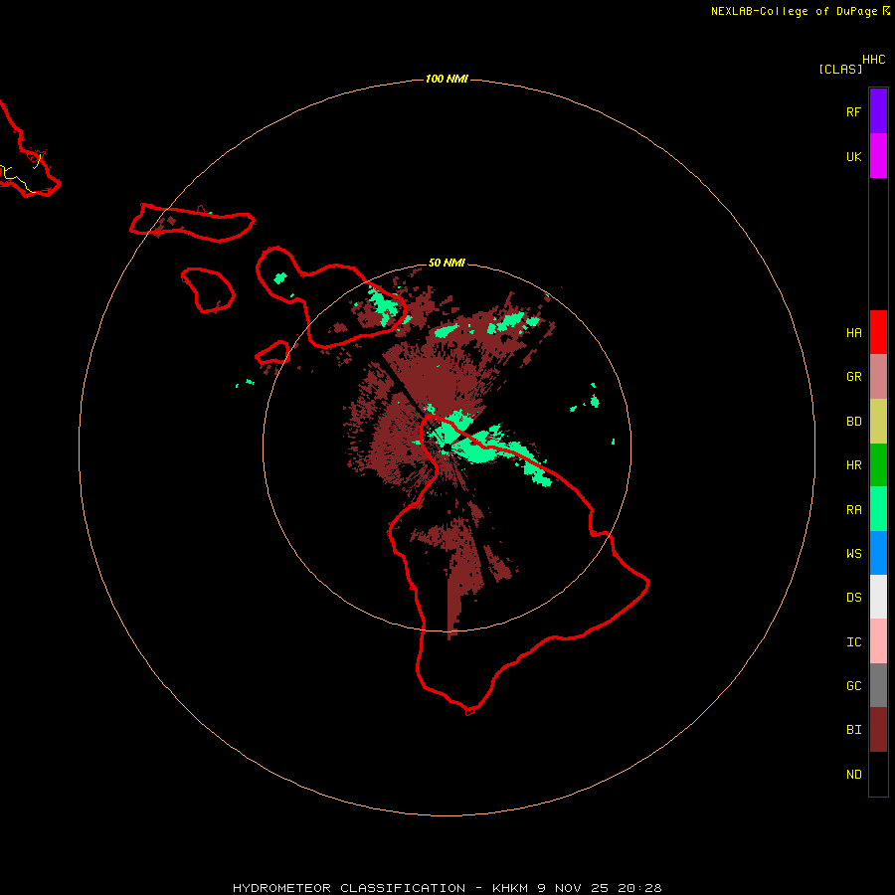
Task: Click the RF purple legend swatch
Action: click(878, 111)
